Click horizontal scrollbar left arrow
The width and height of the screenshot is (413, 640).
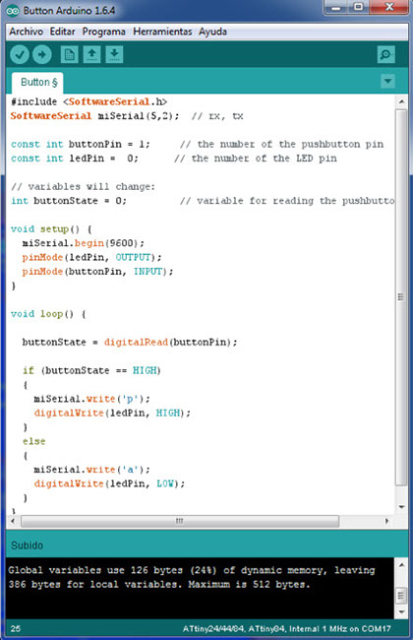[x=13, y=521]
